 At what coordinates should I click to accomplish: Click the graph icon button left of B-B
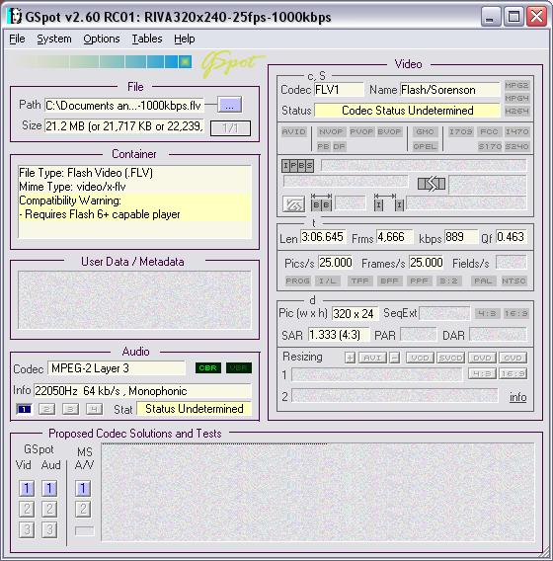coord(293,204)
